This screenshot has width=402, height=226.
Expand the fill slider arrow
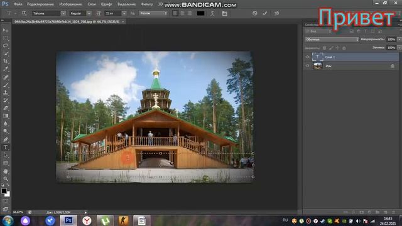tap(399, 48)
